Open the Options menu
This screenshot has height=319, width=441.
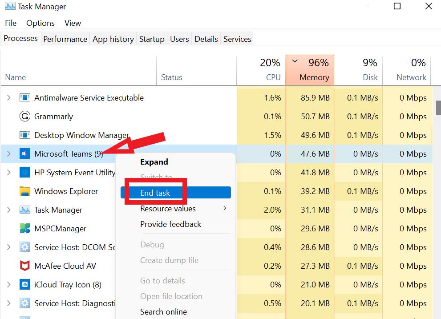[x=40, y=23]
